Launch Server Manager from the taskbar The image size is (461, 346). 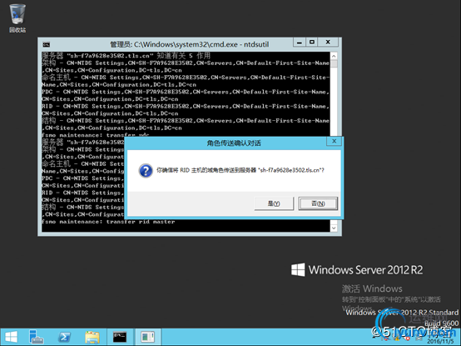pos(37,337)
